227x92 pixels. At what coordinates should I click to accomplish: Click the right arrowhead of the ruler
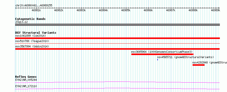[x=219, y=8]
